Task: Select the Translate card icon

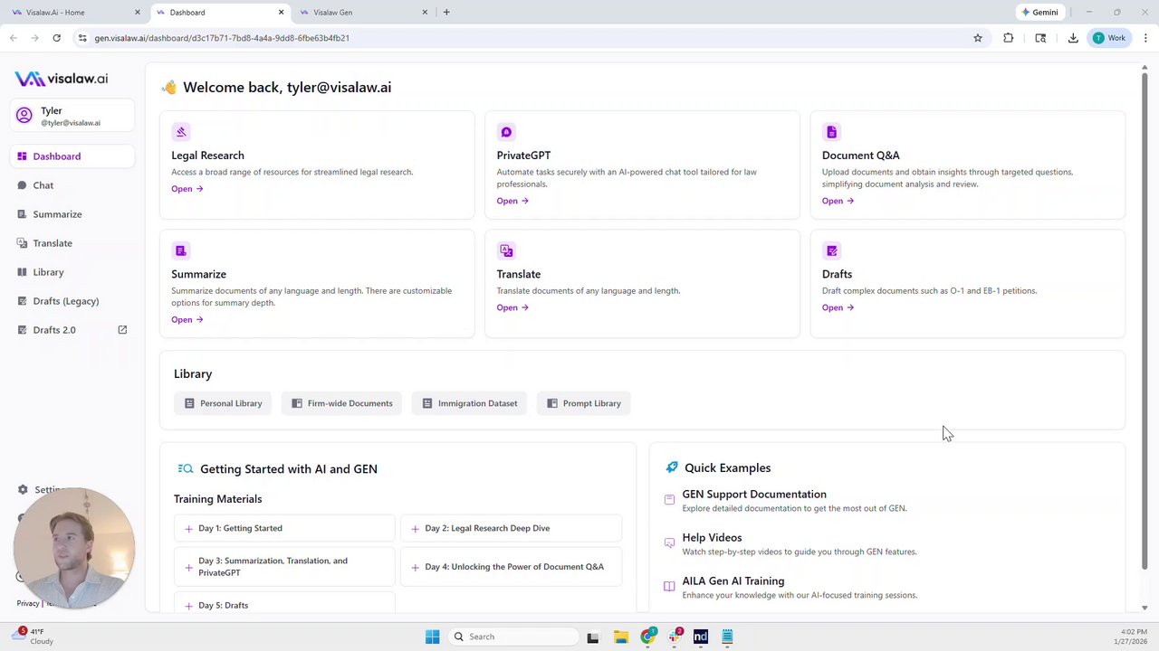Action: pos(506,250)
